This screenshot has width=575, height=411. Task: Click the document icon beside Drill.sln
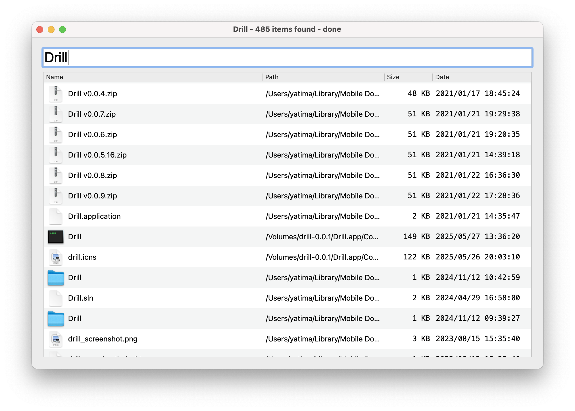pos(56,298)
